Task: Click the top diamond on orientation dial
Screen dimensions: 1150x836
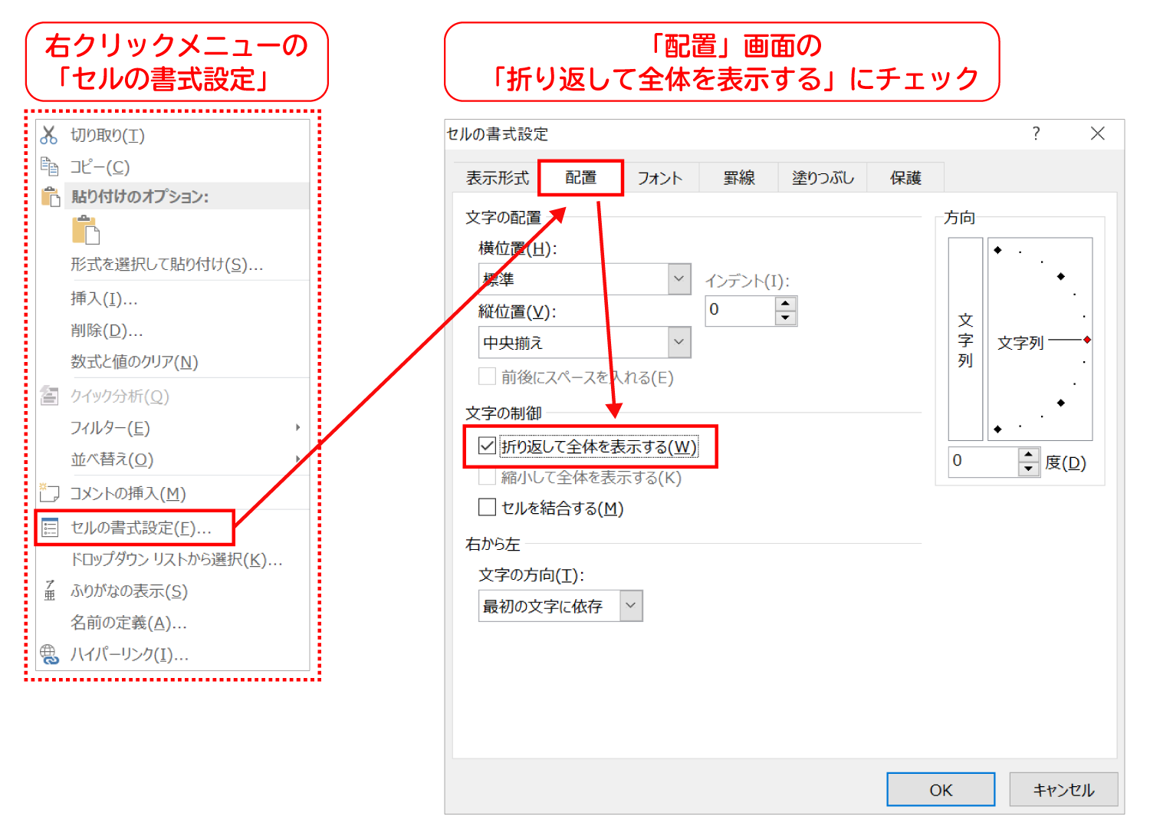Action: coord(997,250)
